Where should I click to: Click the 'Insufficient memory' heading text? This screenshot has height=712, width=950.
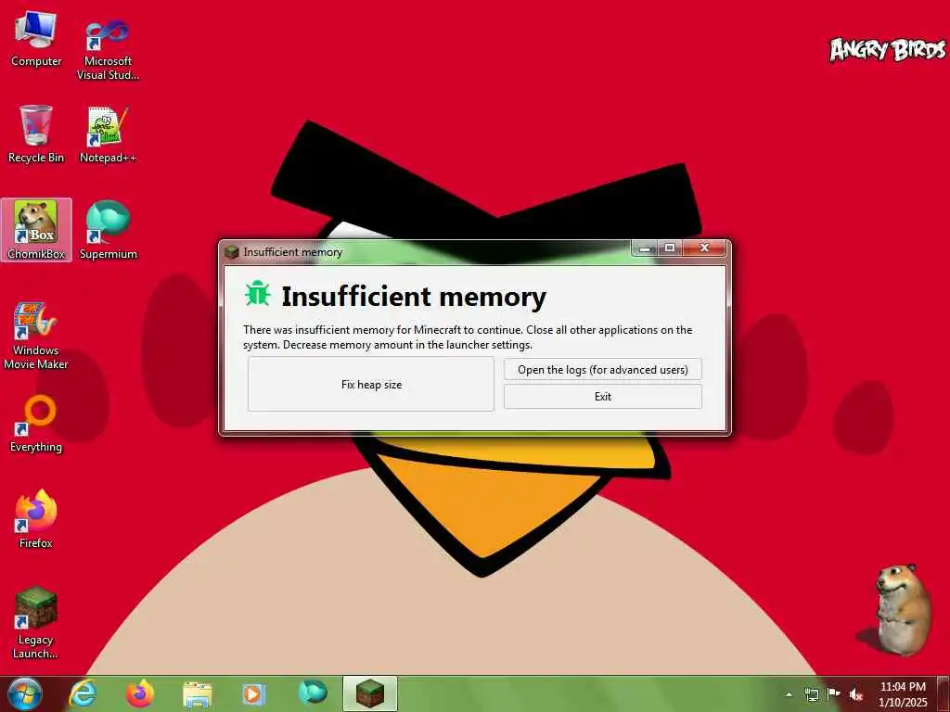[x=414, y=297]
